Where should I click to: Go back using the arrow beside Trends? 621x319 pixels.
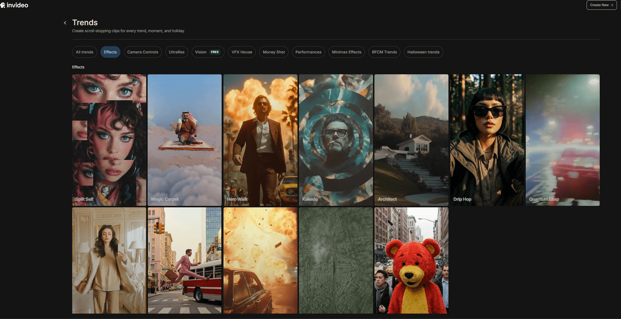65,23
